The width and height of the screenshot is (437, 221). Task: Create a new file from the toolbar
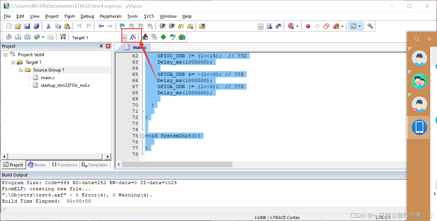tap(9, 26)
